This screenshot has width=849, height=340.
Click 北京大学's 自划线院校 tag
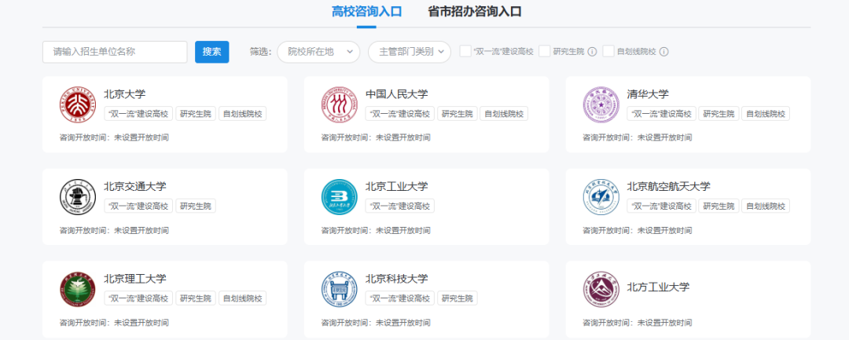click(243, 114)
